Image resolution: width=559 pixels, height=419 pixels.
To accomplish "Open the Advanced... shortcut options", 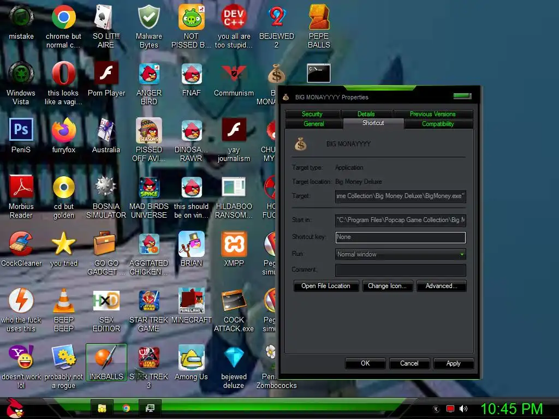I will click(441, 286).
